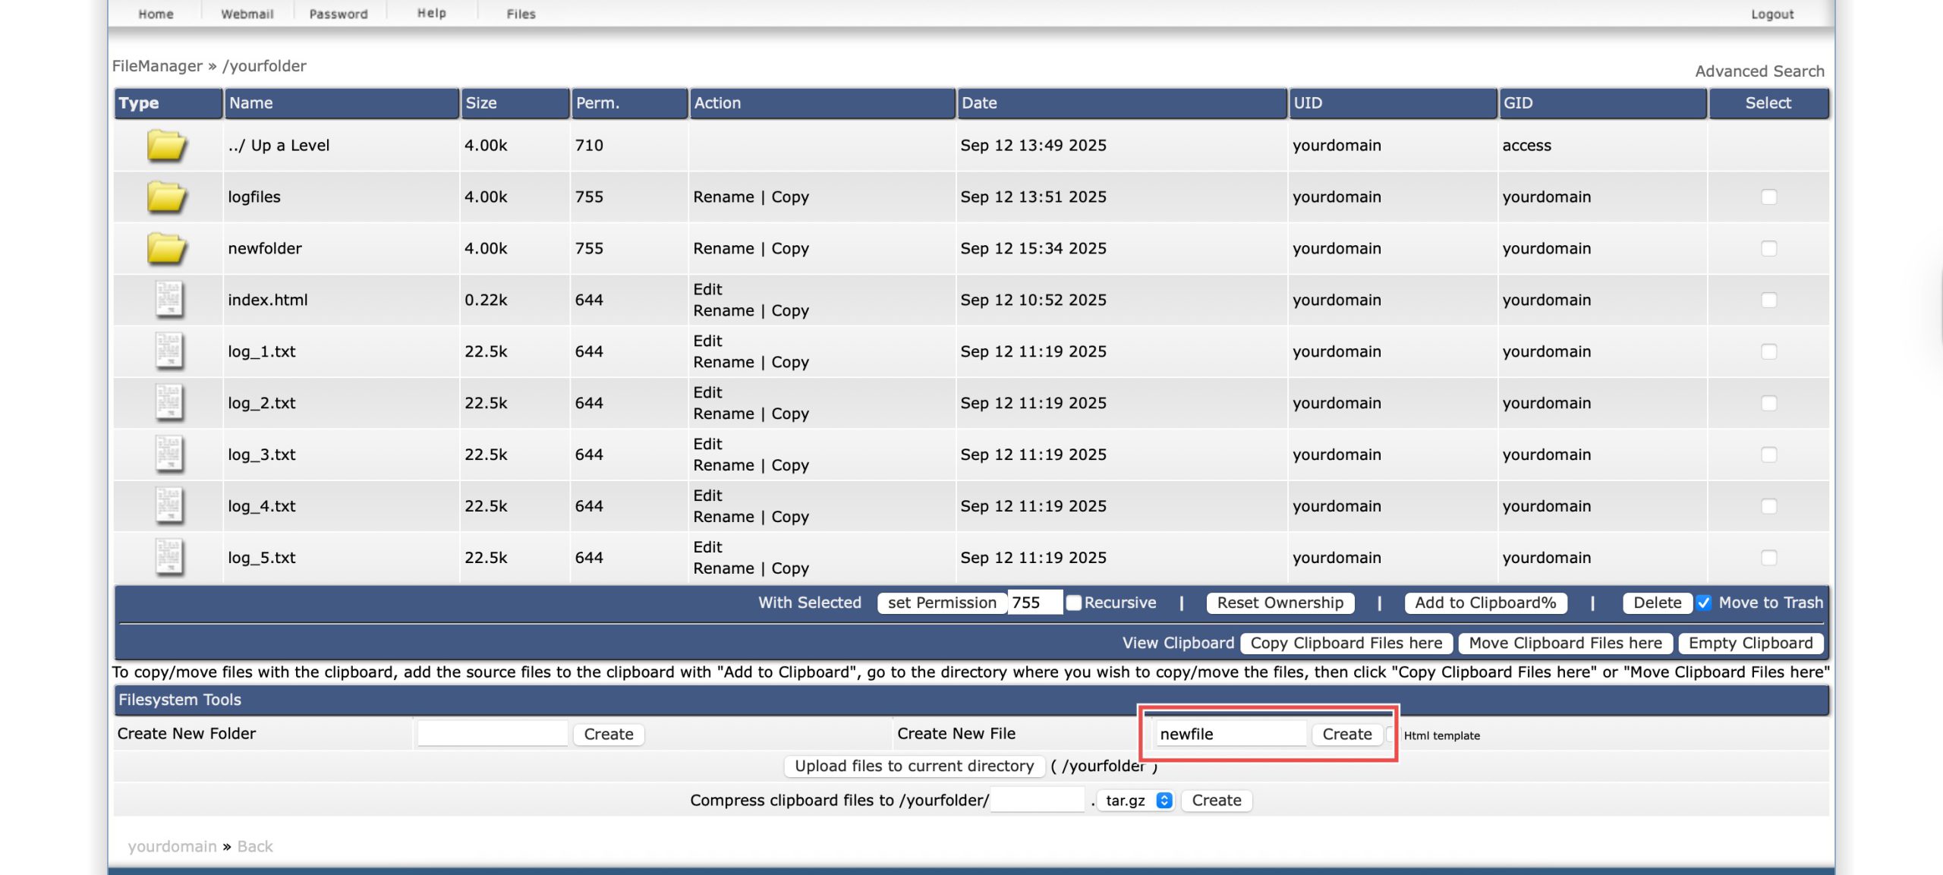The width and height of the screenshot is (1943, 875).
Task: Click Copy Clipboard Files here
Action: click(x=1346, y=643)
